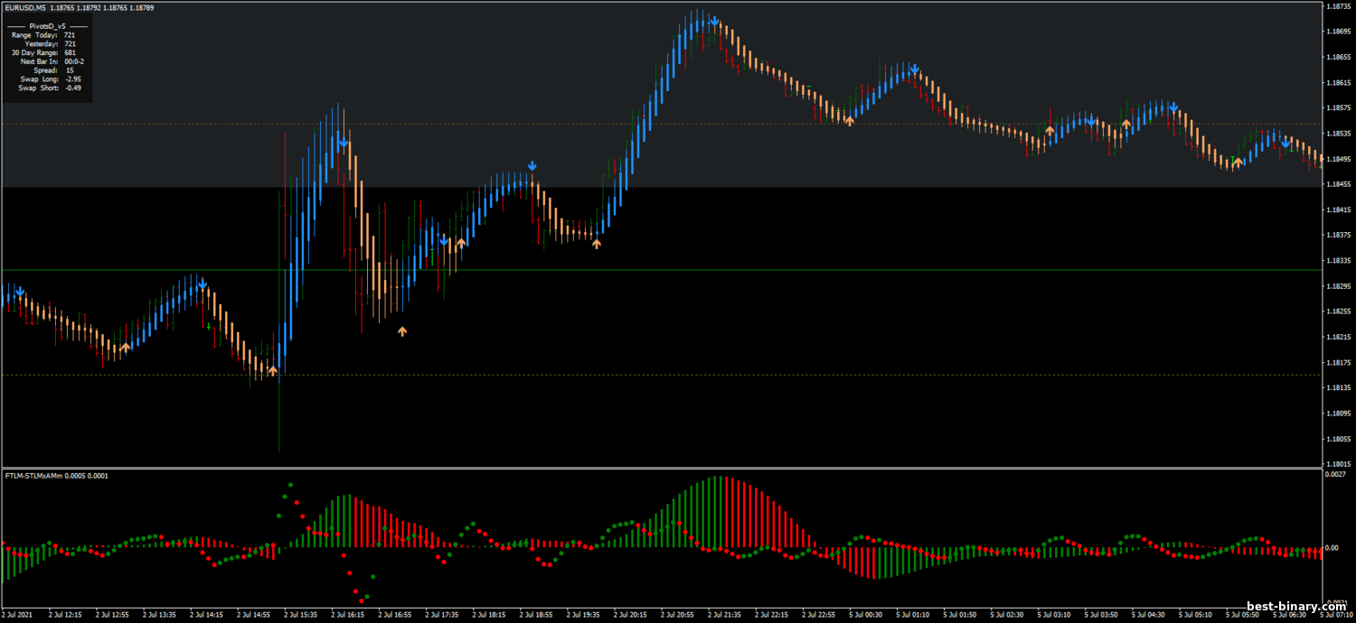Open the best-binary.com watermark link
The height and width of the screenshot is (623, 1356).
pyautogui.click(x=1295, y=607)
